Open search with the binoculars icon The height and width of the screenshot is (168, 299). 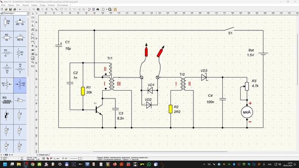coord(98,9)
